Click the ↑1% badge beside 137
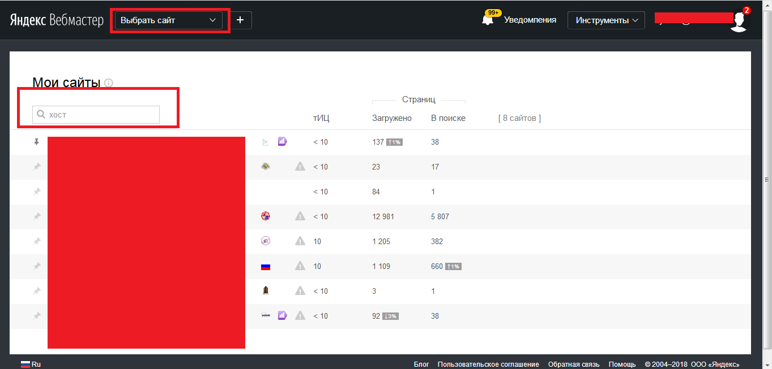Viewport: 772px width, 369px height. tap(394, 142)
